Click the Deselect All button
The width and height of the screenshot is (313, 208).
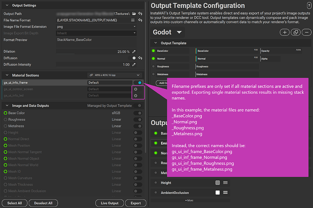(43, 203)
